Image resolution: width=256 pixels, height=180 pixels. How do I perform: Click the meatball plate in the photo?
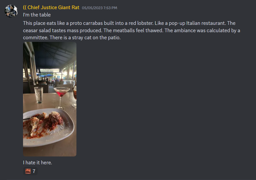tap(48, 127)
